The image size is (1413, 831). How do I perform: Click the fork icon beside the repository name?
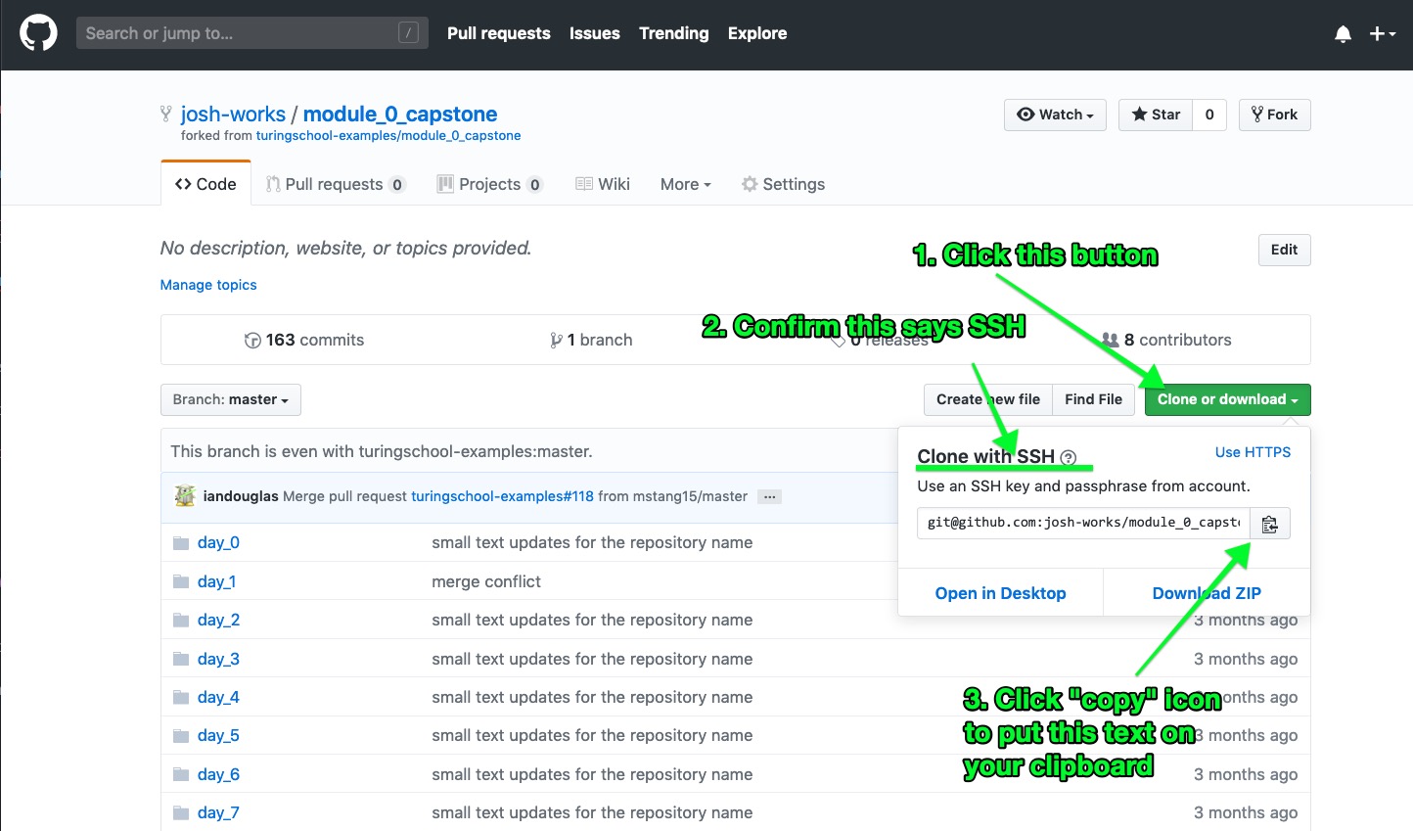click(166, 115)
